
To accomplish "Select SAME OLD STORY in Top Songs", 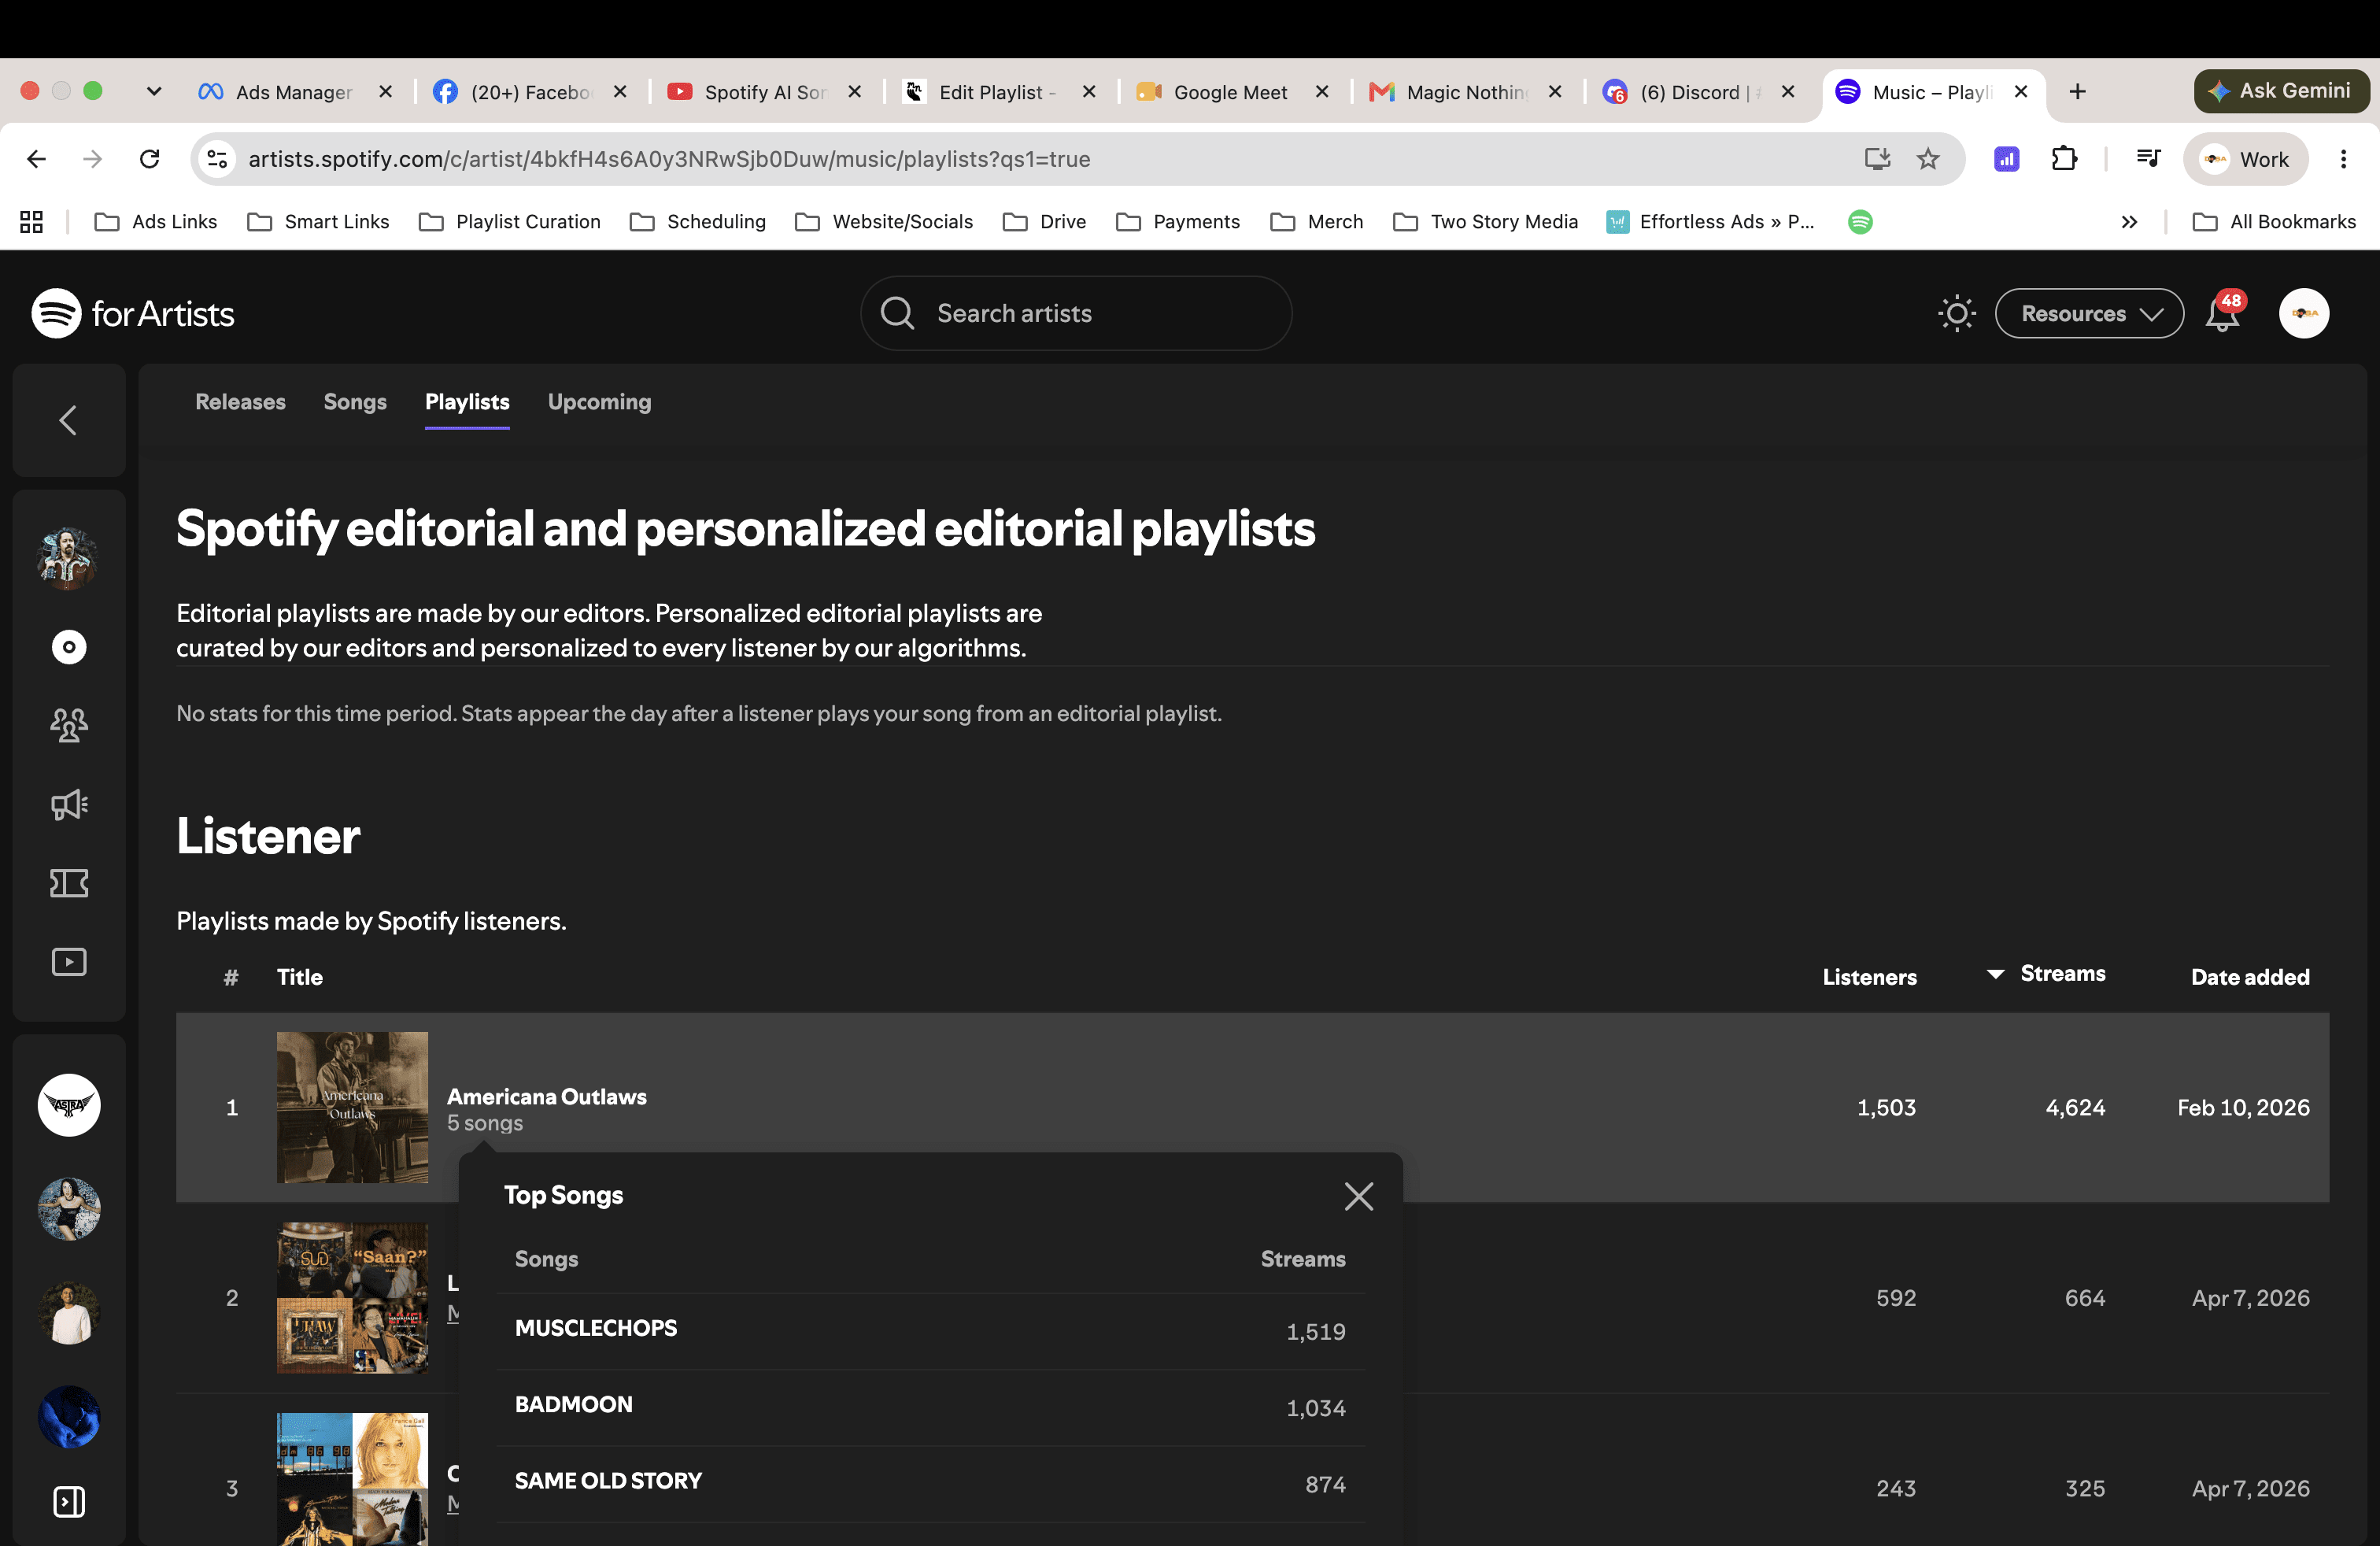I will coord(608,1481).
